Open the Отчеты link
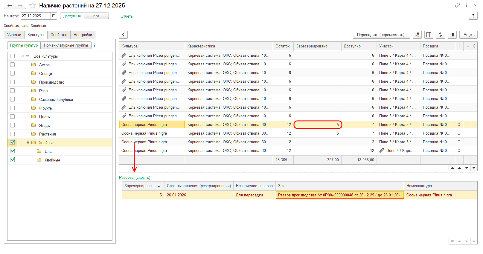 point(127,16)
